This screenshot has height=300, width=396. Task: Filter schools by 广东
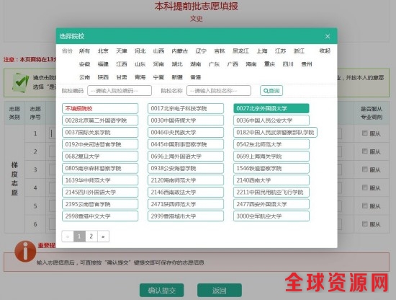click(214, 64)
